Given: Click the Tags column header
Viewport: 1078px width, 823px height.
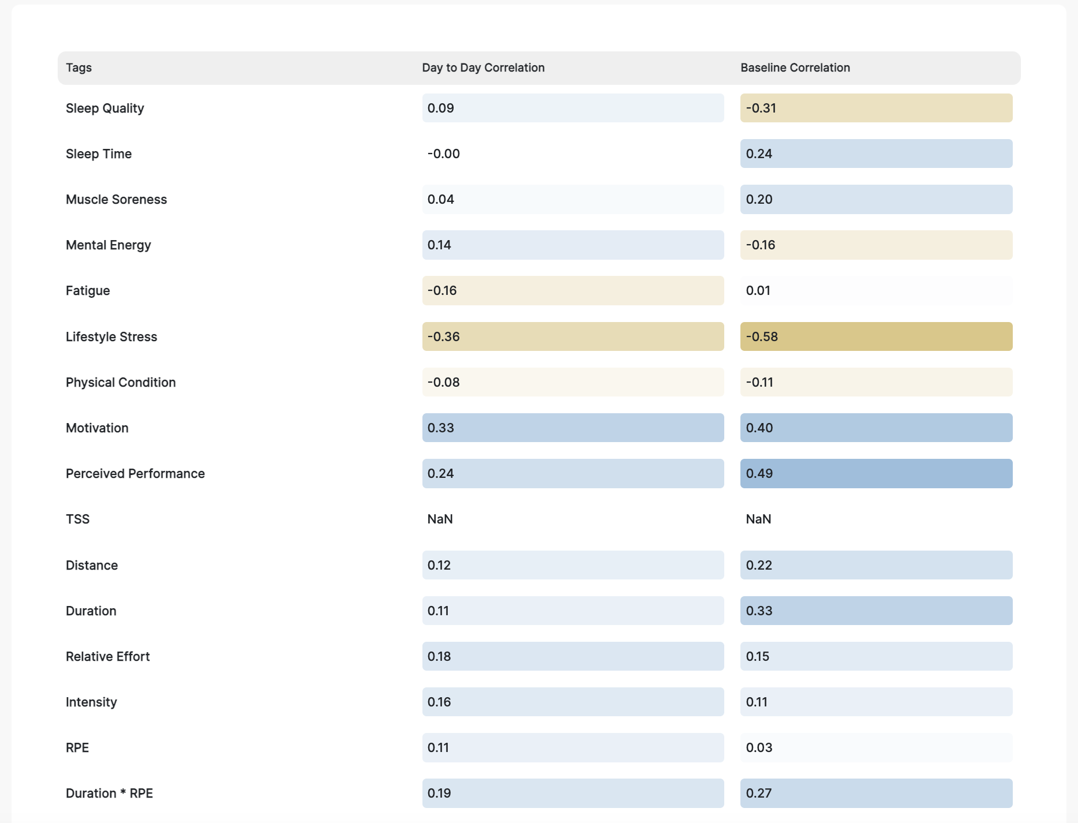Looking at the screenshot, I should tap(78, 68).
